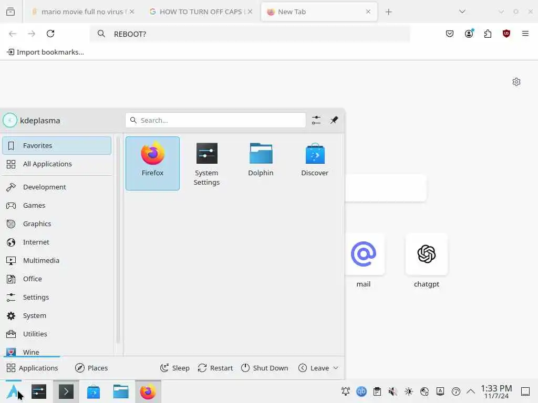Select the New Tab browser tab
Screen dimensions: 538x403
coord(319,12)
